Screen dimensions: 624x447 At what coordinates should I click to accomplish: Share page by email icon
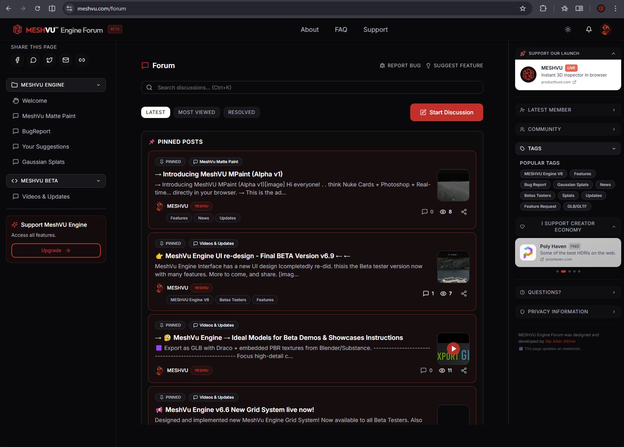[66, 60]
